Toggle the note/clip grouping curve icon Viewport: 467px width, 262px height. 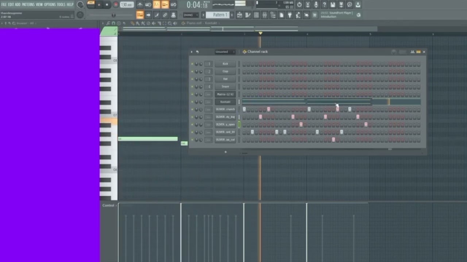(157, 15)
